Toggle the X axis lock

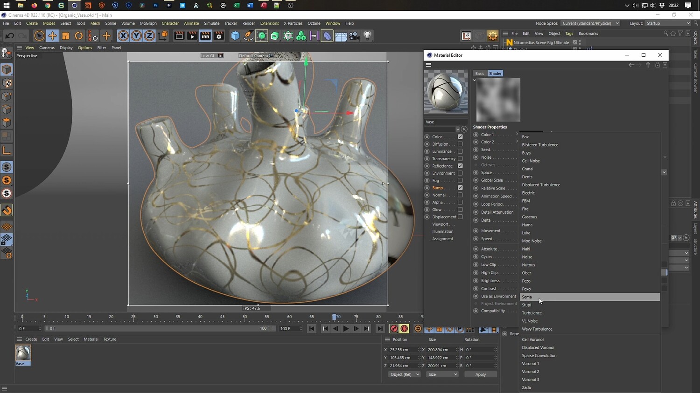pyautogui.click(x=123, y=36)
